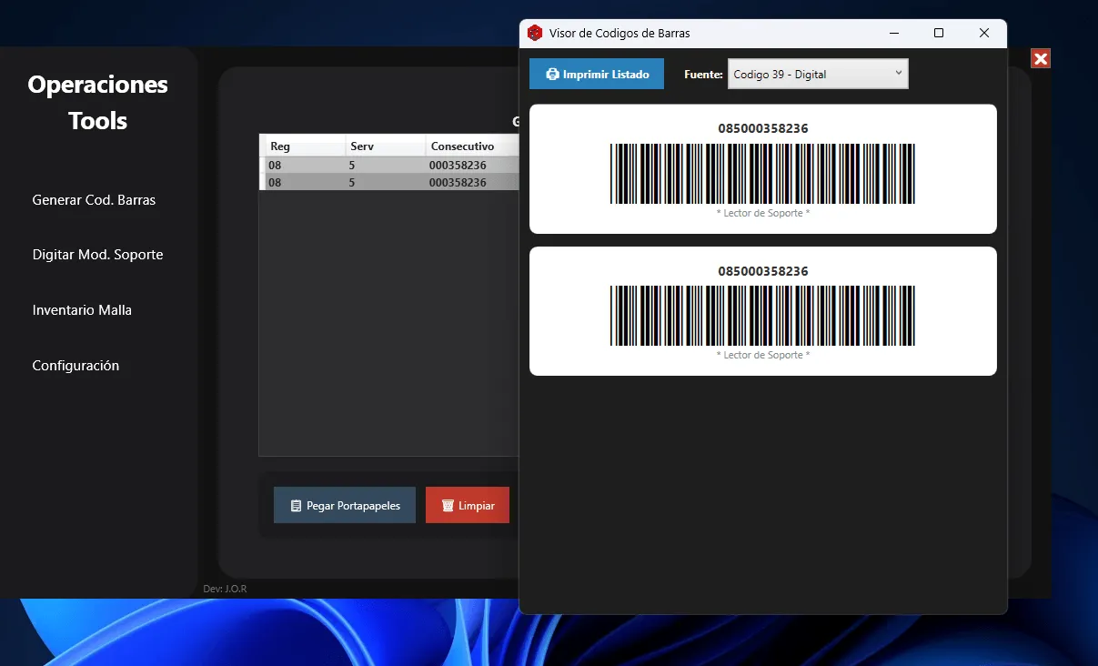Open Configuración in sidebar
Image resolution: width=1098 pixels, height=666 pixels.
pos(76,366)
